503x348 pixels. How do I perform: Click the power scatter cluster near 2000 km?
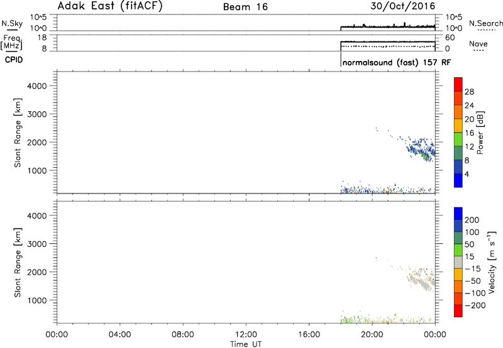click(x=422, y=149)
